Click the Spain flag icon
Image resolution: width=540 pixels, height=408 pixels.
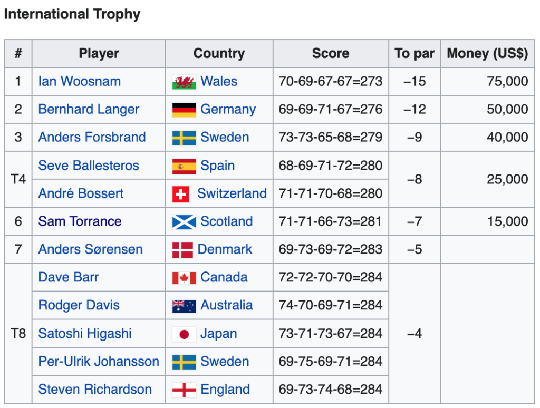[184, 166]
